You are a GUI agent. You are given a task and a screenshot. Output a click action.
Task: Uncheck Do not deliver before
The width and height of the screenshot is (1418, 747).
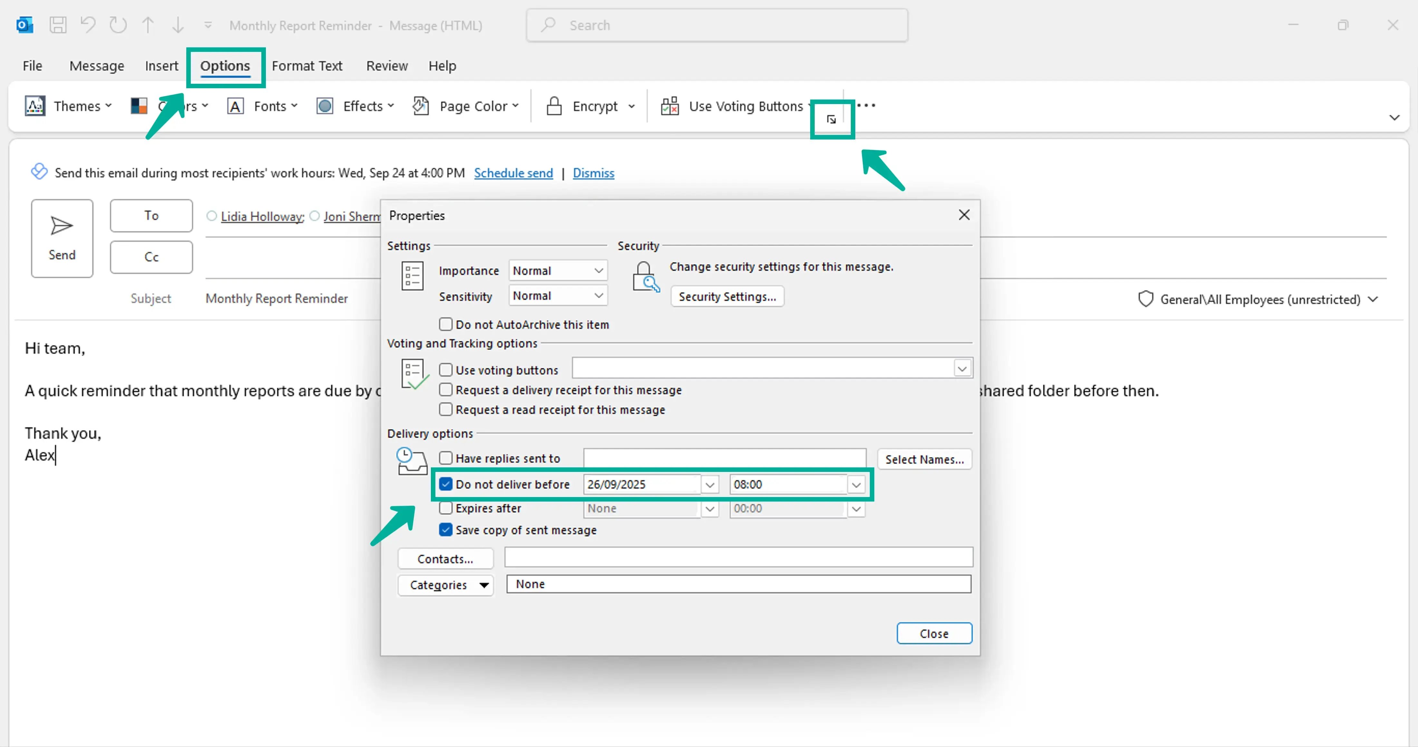[445, 484]
